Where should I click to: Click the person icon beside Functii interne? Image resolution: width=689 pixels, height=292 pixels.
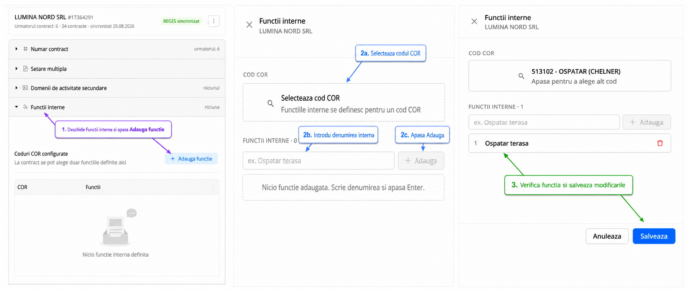coord(25,107)
